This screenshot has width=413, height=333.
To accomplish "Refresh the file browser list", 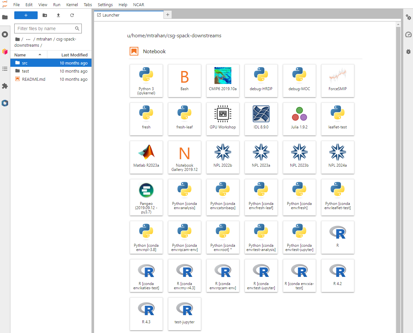I will 72,15.
